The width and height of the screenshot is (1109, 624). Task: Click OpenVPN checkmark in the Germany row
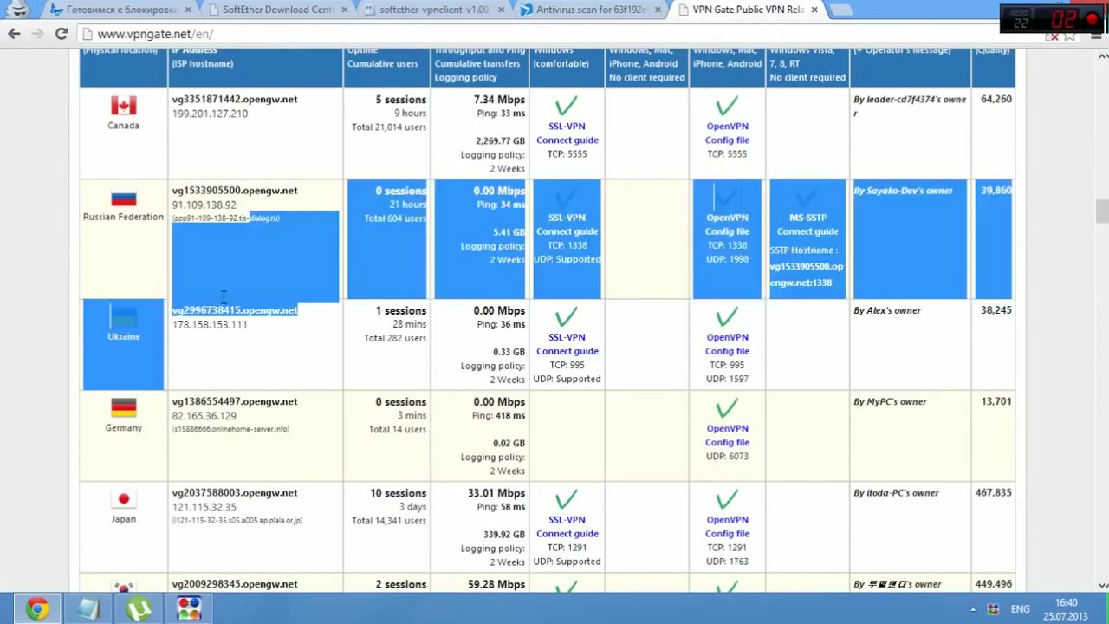pos(727,408)
